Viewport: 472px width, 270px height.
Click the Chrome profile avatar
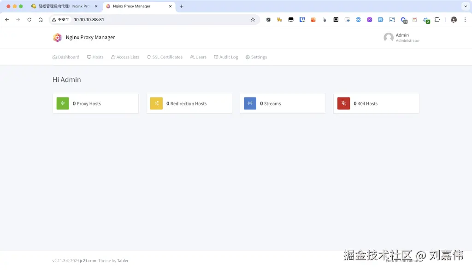(x=454, y=19)
